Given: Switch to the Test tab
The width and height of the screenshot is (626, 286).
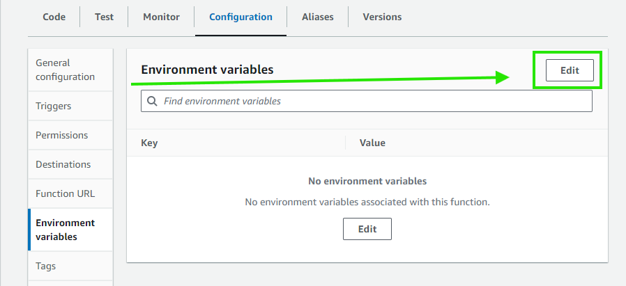Looking at the screenshot, I should [x=105, y=17].
